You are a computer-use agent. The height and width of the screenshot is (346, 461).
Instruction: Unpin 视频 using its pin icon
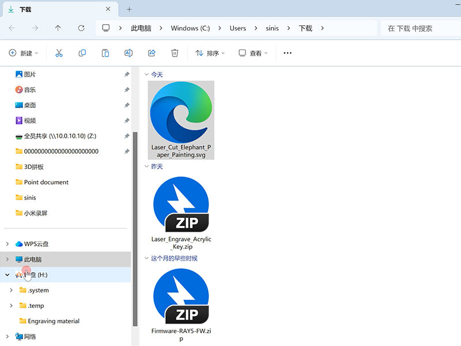click(x=127, y=121)
